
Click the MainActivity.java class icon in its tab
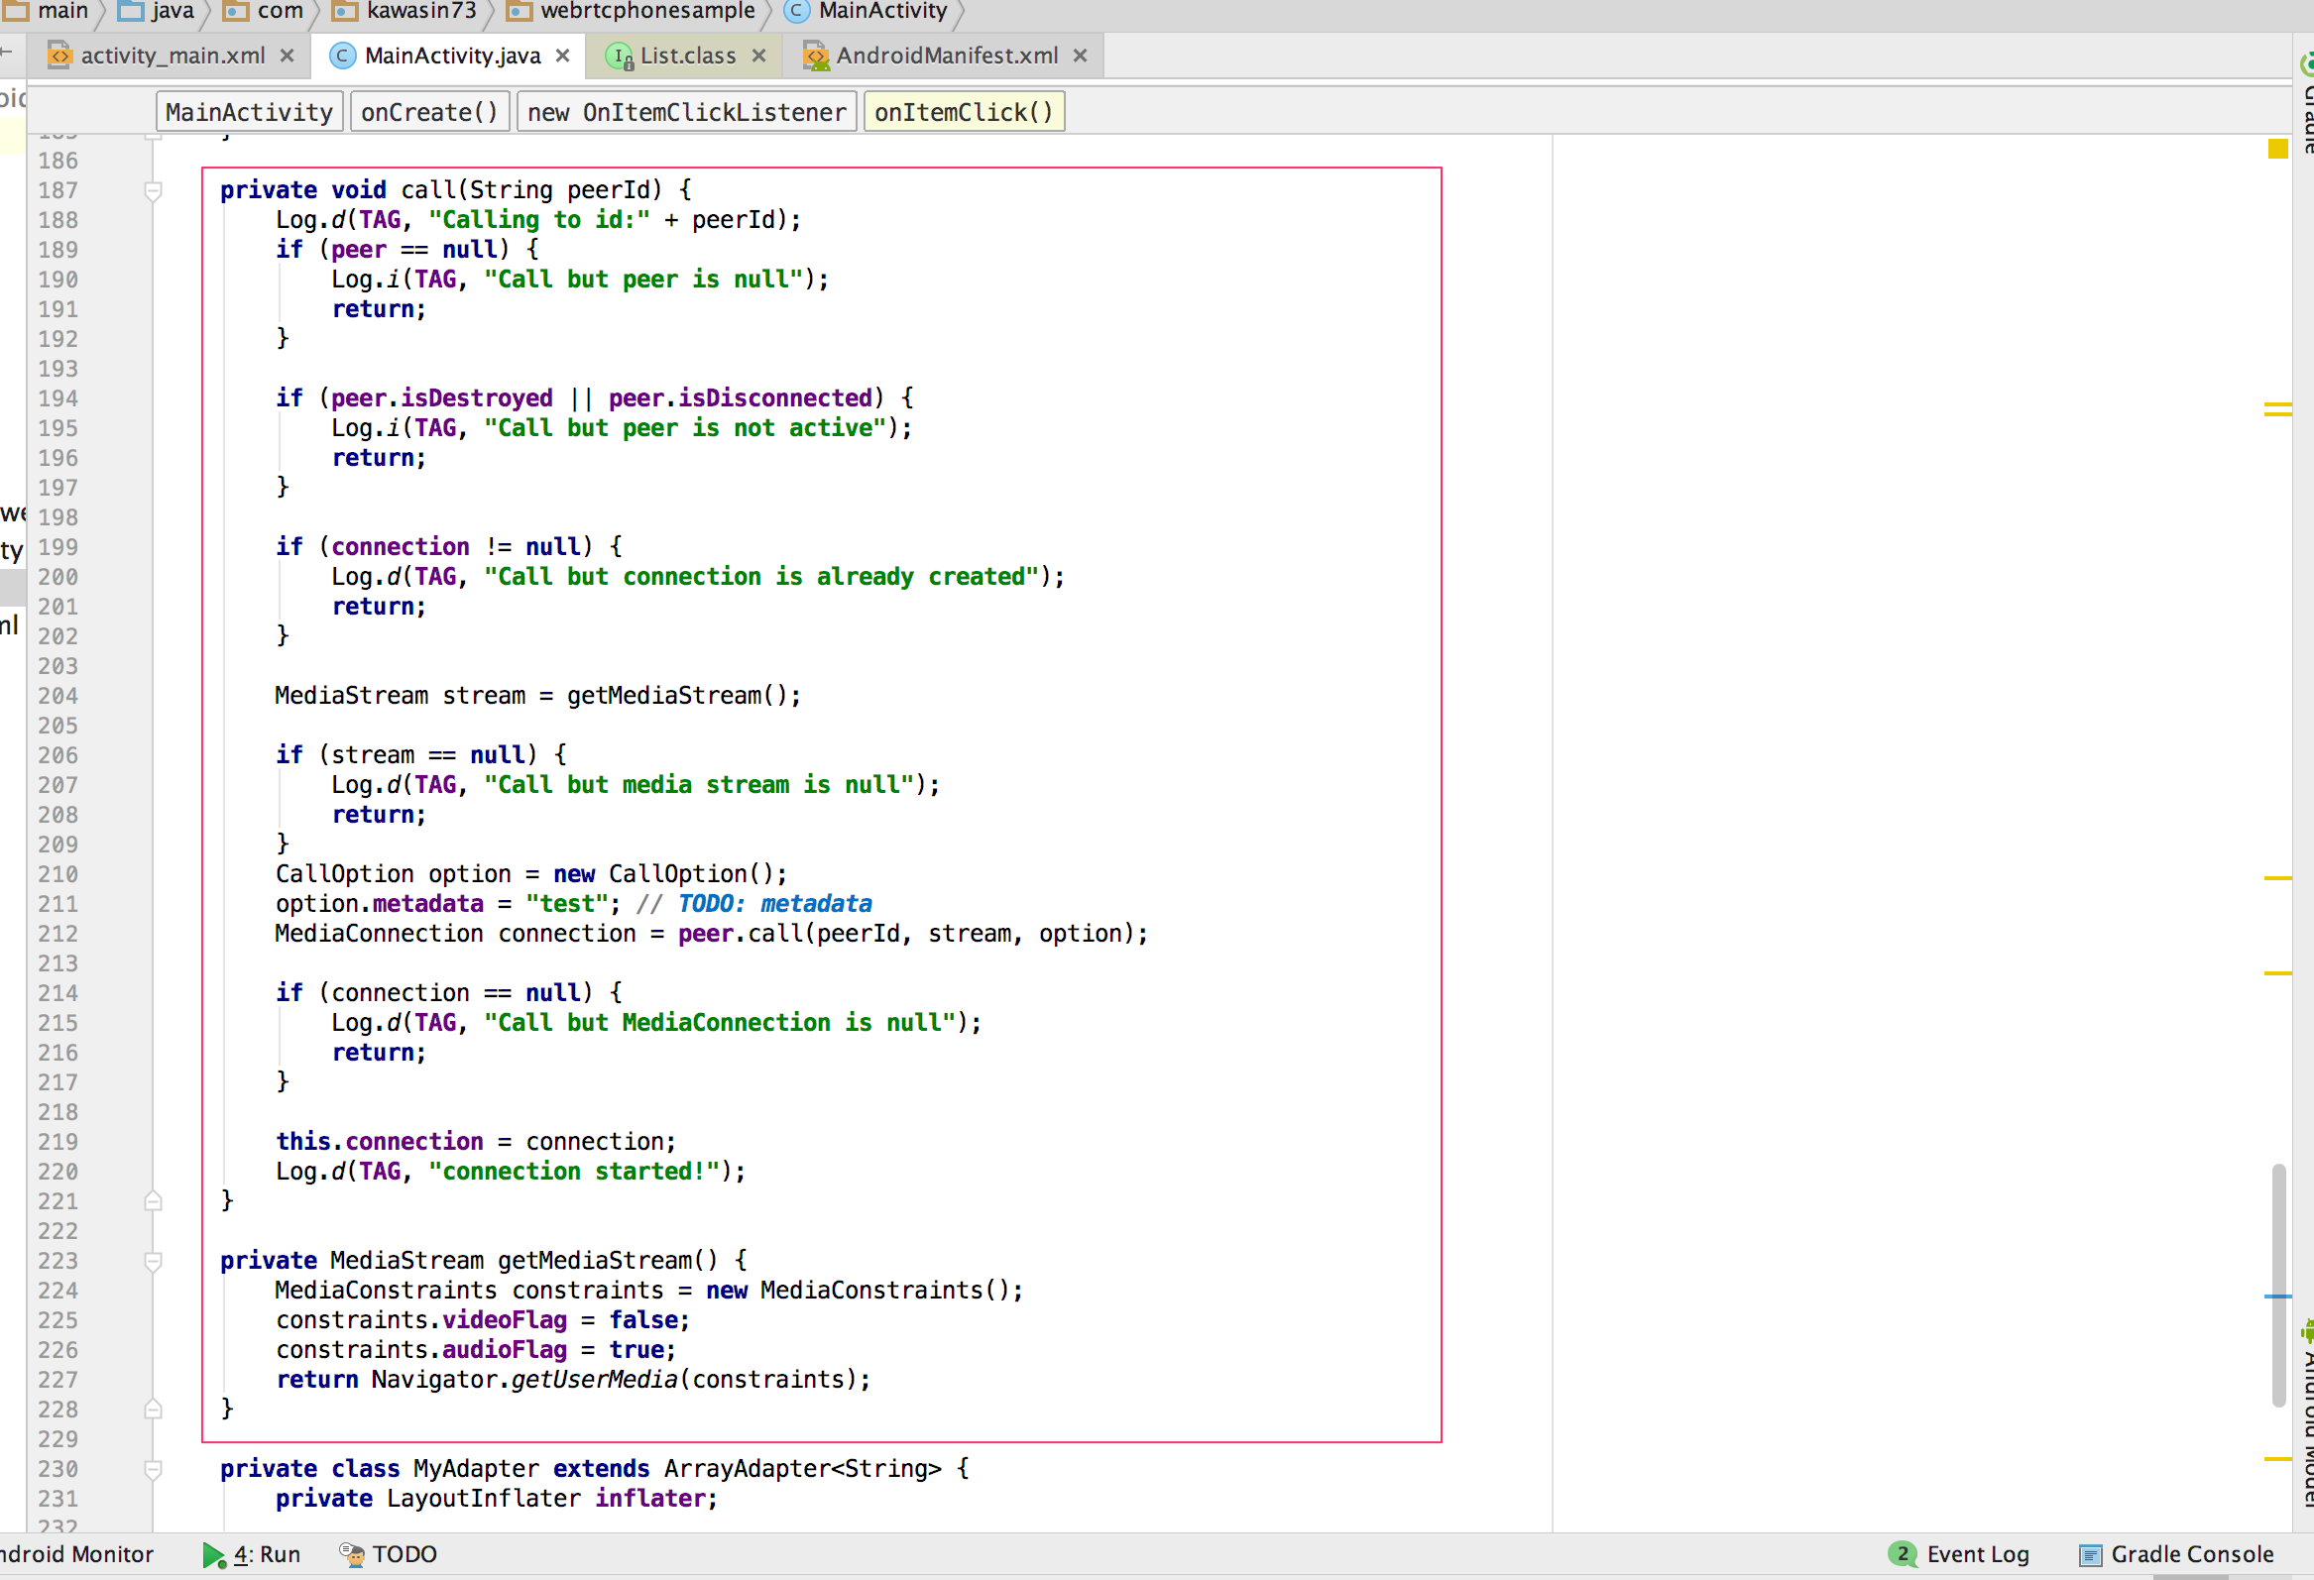tap(341, 56)
